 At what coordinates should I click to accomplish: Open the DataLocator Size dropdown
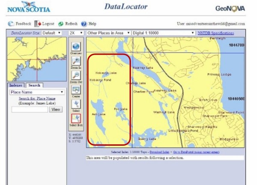point(51,33)
